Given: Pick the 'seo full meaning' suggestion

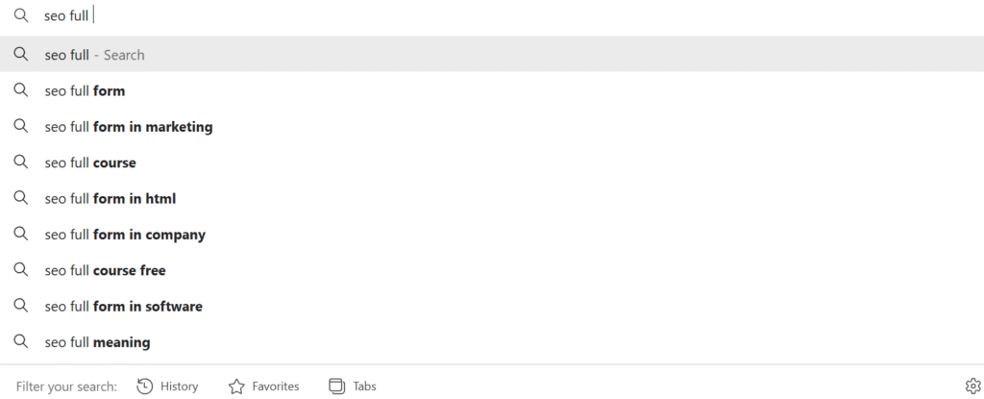Looking at the screenshot, I should point(97,342).
